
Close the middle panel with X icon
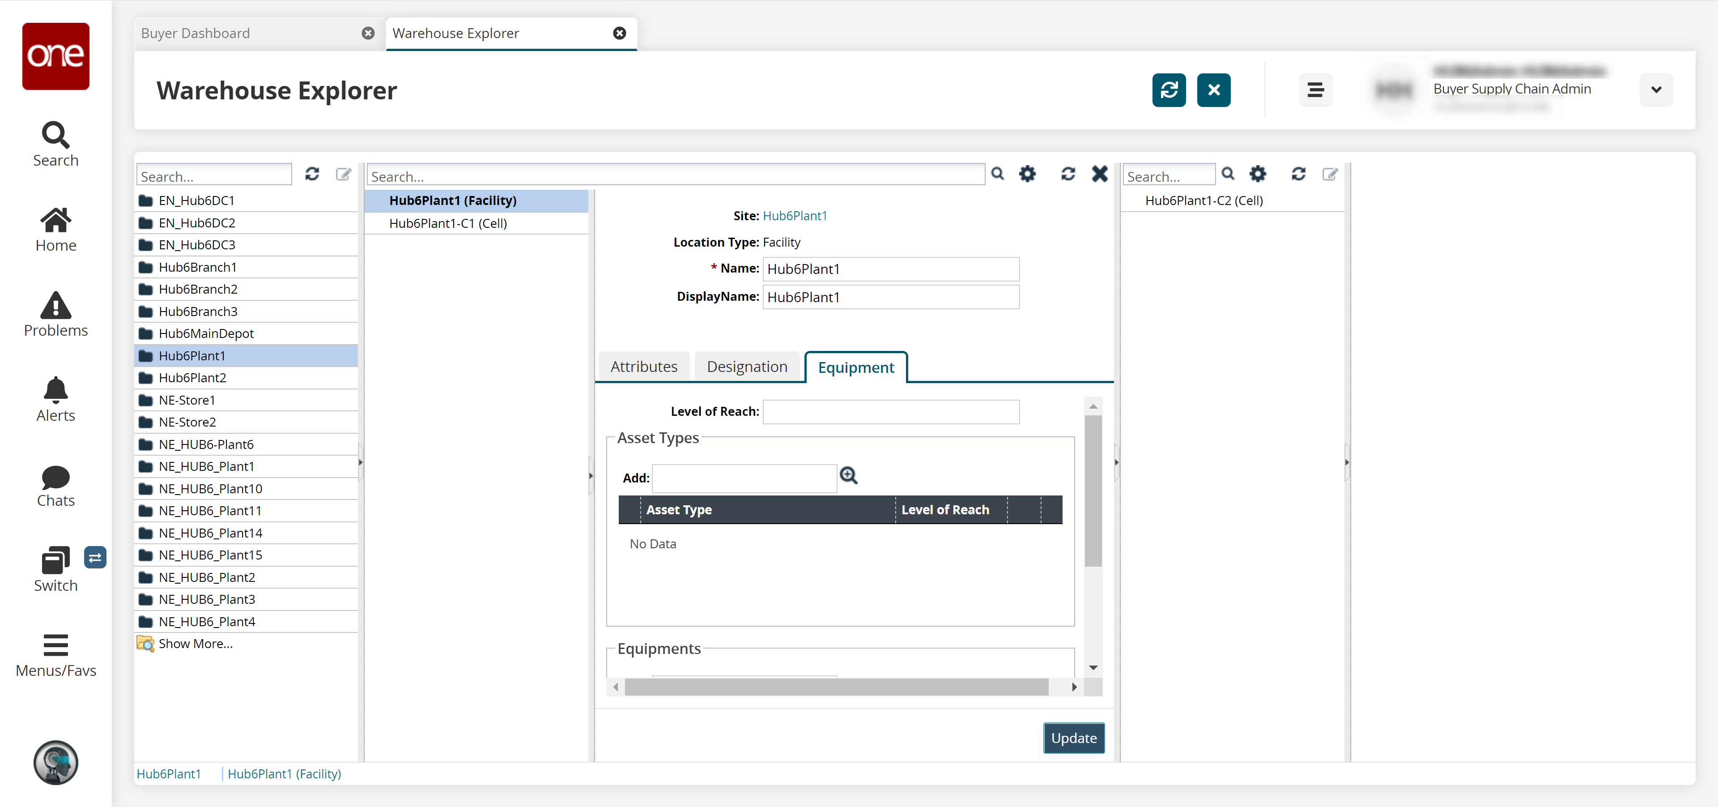point(1099,174)
